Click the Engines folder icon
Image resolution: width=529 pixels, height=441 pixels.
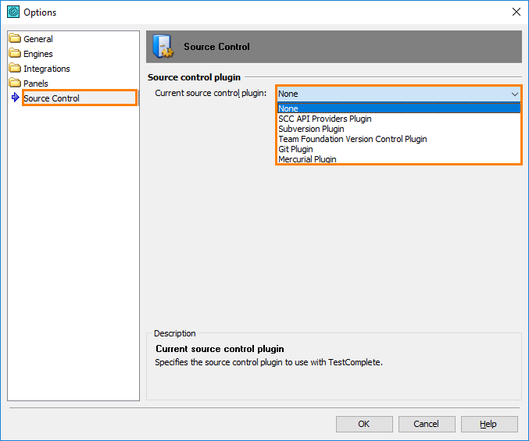click(15, 54)
